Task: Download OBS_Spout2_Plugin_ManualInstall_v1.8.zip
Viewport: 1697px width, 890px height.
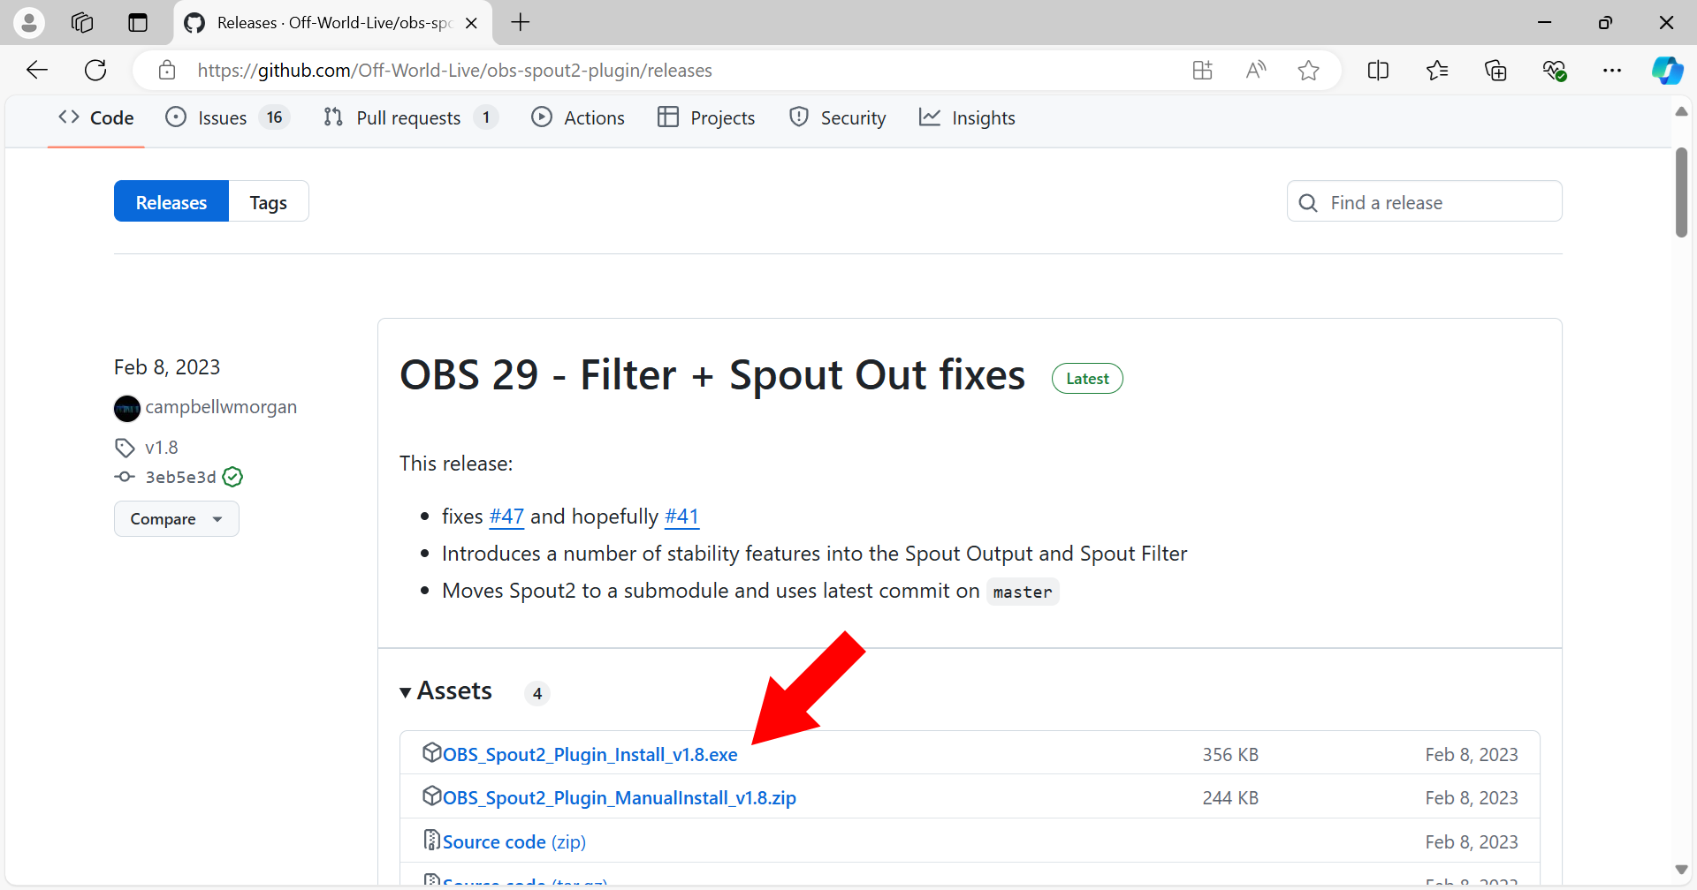Action: coord(620,798)
